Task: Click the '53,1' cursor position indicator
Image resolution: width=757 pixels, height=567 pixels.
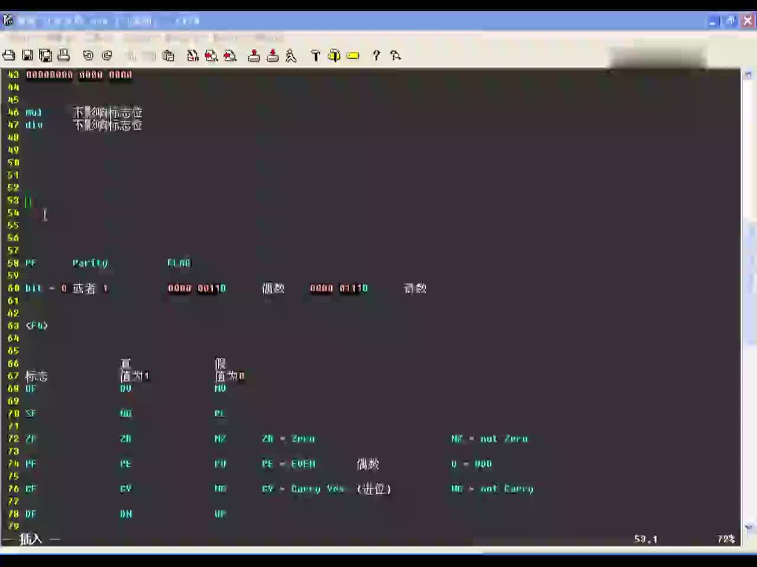Action: [x=646, y=539]
